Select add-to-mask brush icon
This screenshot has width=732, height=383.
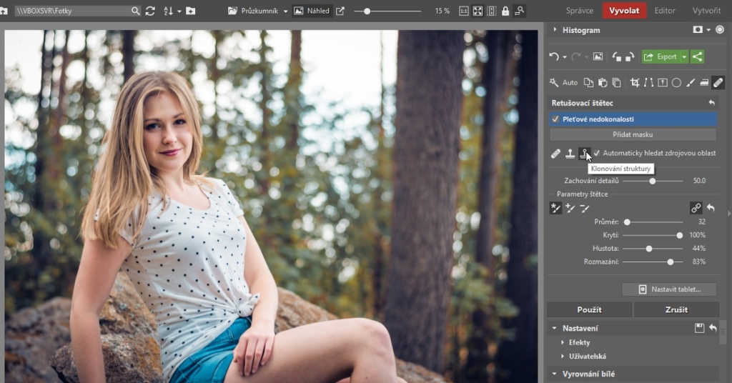pyautogui.click(x=570, y=208)
